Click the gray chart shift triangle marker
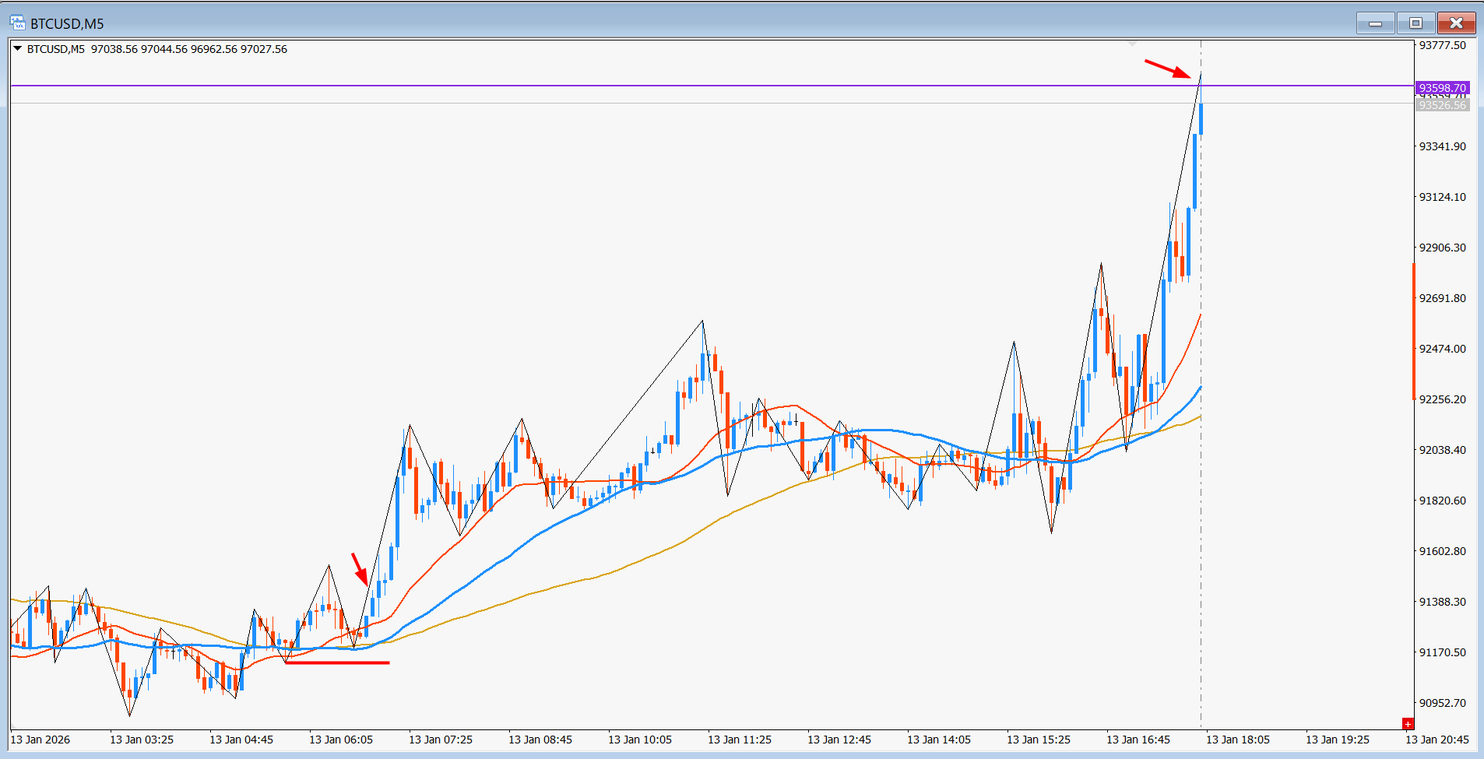The width and height of the screenshot is (1484, 759). [1133, 44]
